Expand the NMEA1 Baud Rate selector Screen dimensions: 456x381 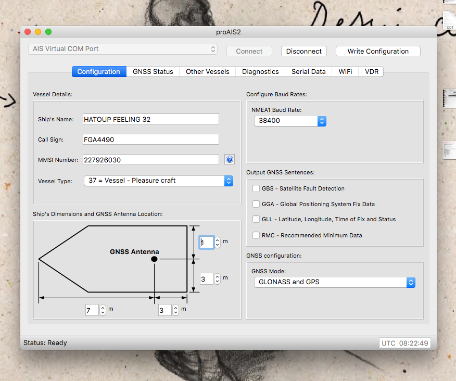point(290,121)
